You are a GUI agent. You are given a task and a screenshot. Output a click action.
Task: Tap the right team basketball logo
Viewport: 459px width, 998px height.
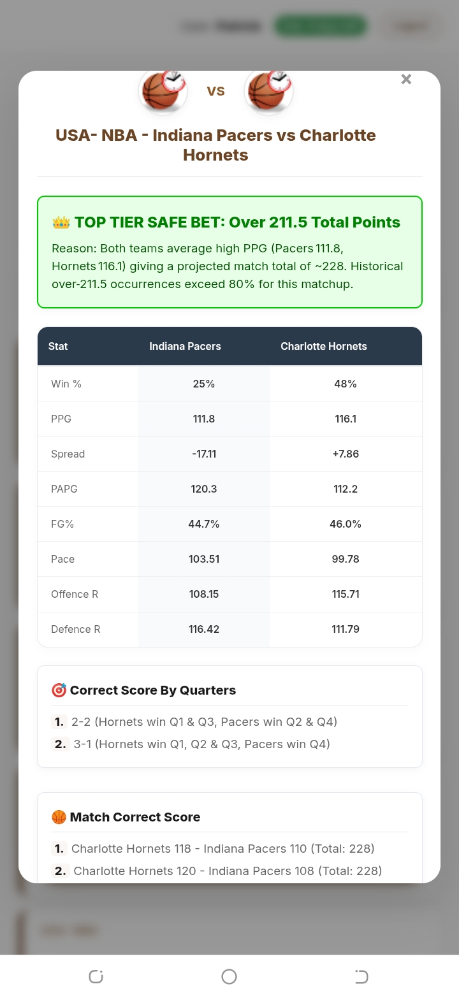268,91
